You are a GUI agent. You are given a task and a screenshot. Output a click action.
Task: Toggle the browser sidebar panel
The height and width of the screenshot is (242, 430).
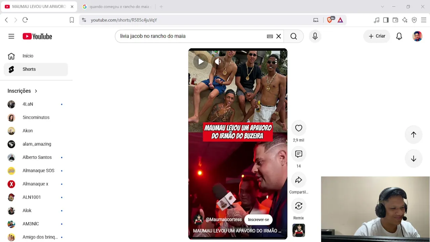tap(386, 20)
